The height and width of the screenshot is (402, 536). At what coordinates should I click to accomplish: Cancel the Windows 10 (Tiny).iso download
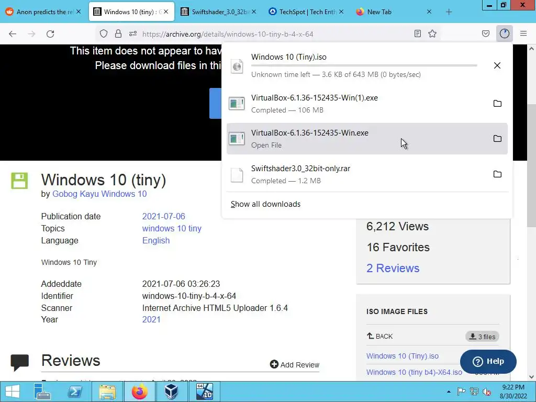coord(497,65)
